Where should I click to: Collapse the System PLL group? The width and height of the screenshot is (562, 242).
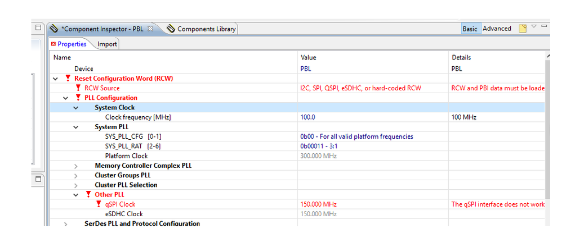click(75, 127)
